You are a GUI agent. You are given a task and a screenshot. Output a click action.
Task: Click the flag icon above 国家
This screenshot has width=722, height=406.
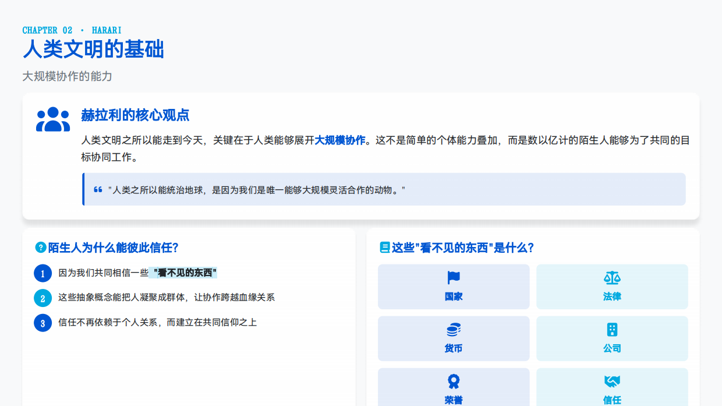453,277
